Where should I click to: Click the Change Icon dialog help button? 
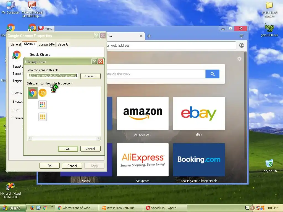tap(94, 62)
